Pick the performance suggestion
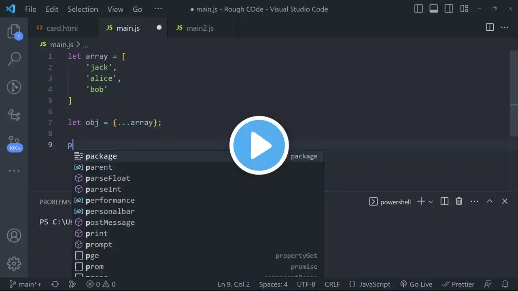 coord(198,200)
